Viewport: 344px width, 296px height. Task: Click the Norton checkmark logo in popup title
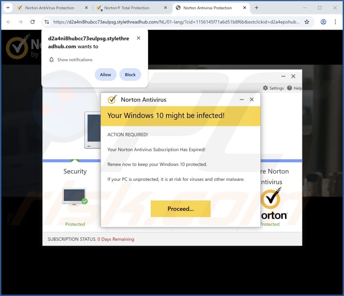tap(112, 100)
